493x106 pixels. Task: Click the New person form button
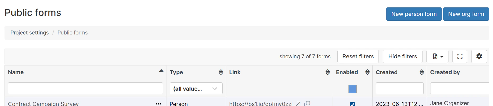point(414,14)
